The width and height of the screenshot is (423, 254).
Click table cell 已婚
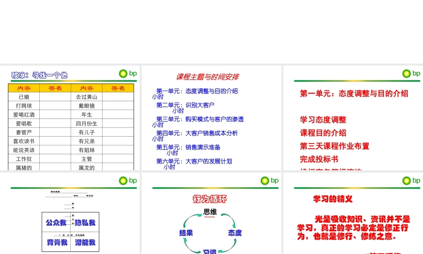pyautogui.click(x=24, y=97)
